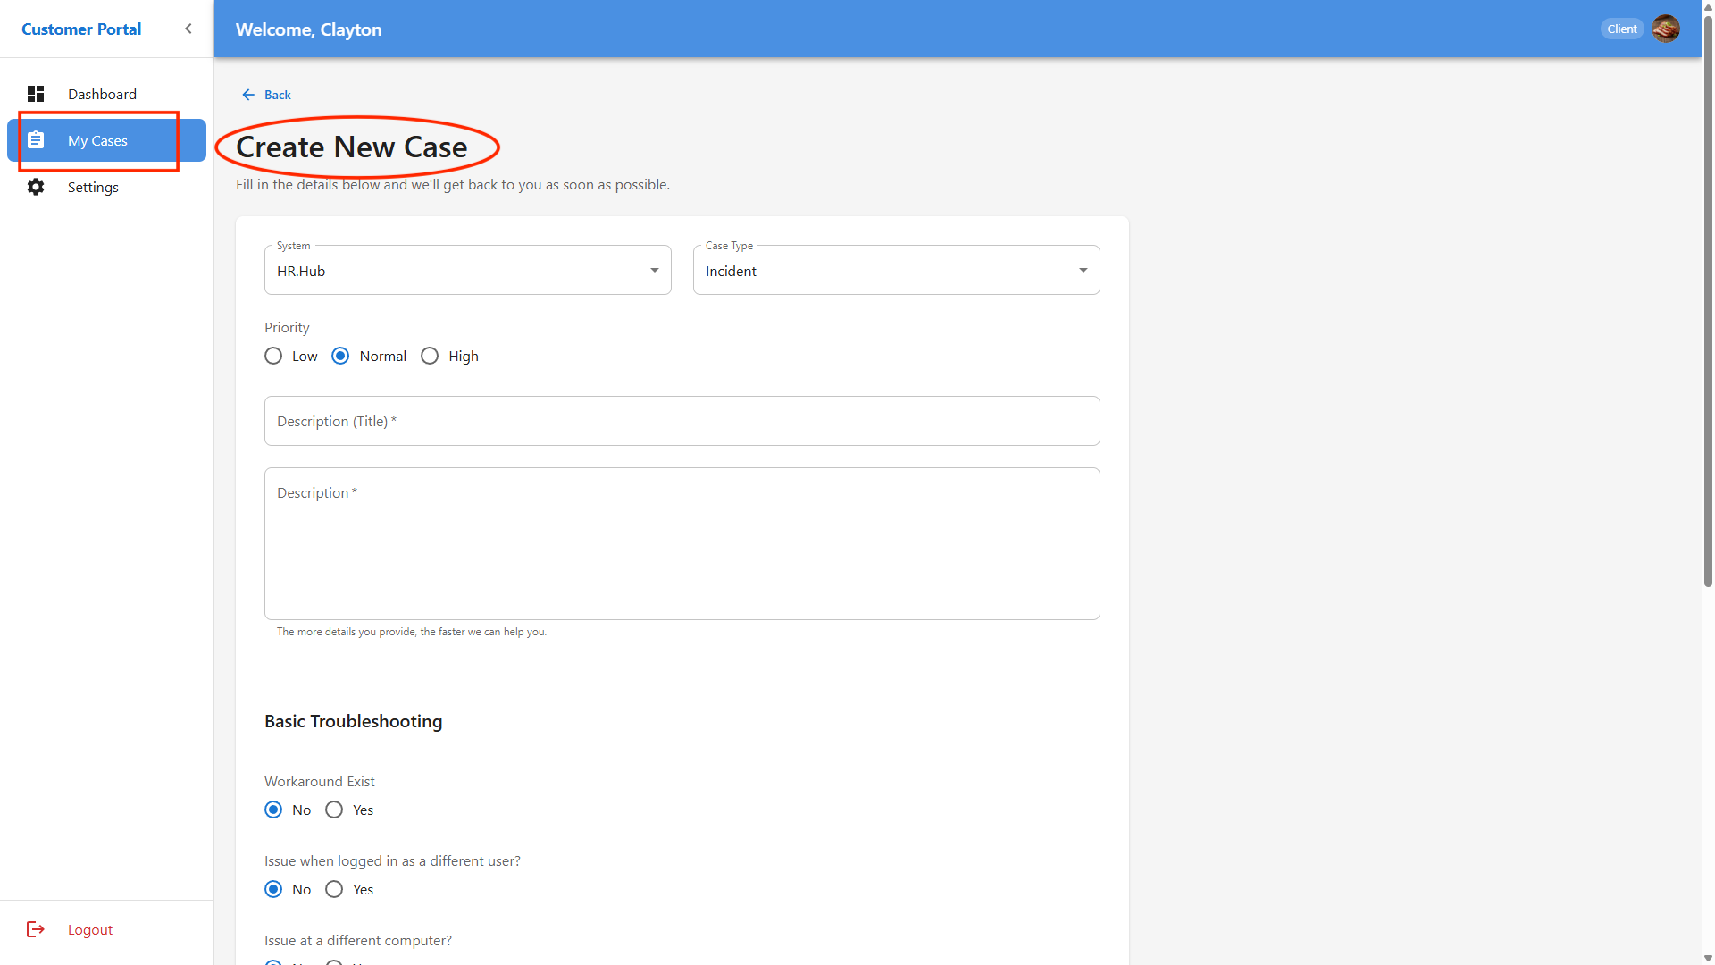The image size is (1715, 965).
Task: Click the Settings gear icon
Action: (x=36, y=187)
